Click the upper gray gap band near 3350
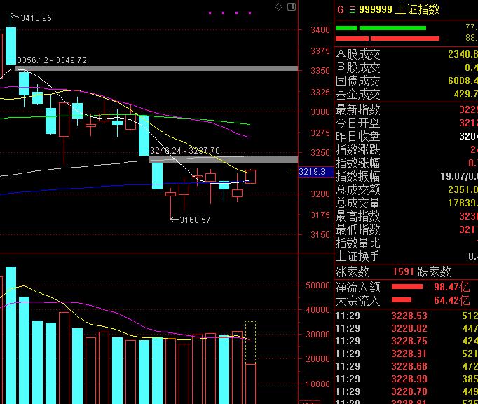 click(157, 68)
